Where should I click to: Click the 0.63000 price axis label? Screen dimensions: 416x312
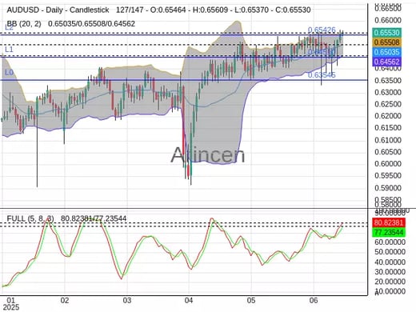pos(388,92)
